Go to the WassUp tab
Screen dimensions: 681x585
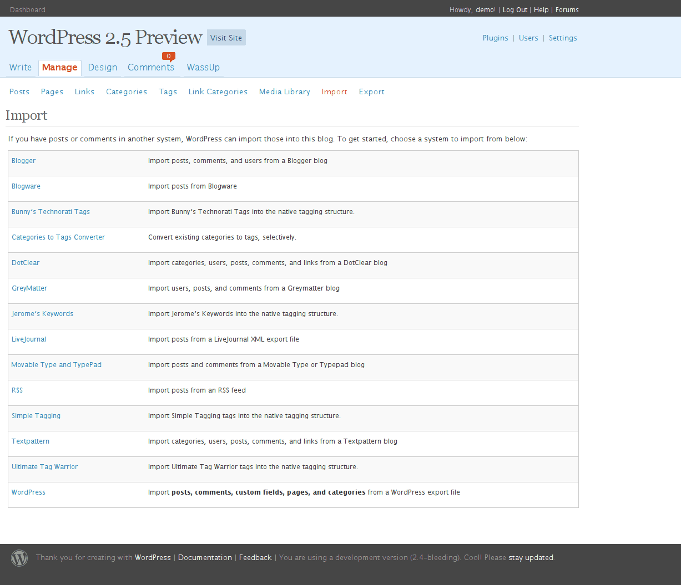203,67
